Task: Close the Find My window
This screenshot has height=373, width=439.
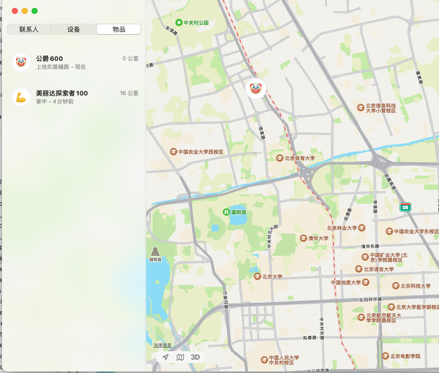Action: pyautogui.click(x=15, y=11)
